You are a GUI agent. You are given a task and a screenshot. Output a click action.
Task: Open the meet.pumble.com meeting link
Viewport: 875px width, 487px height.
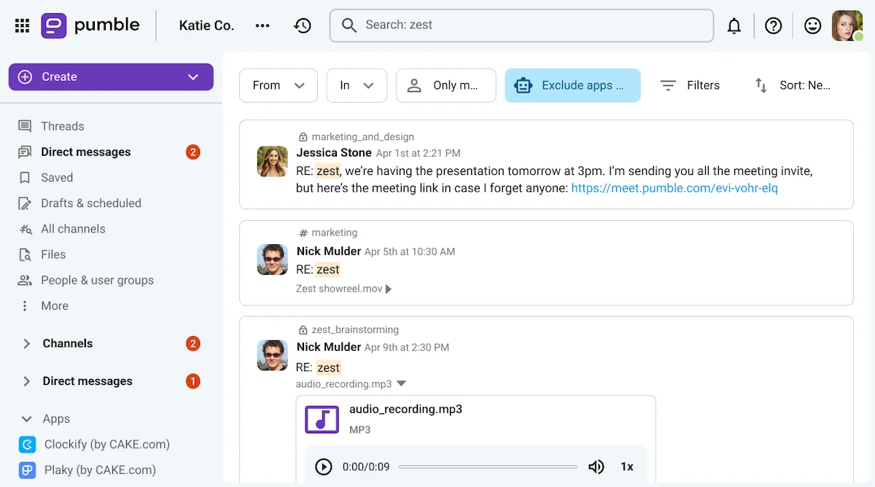click(674, 188)
